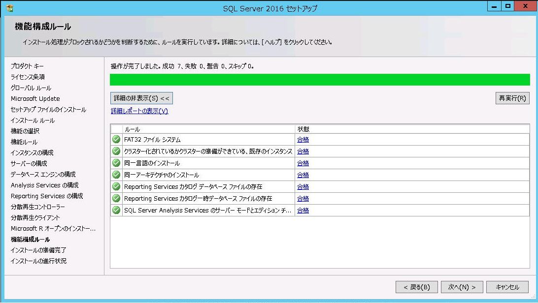Image resolution: width=538 pixels, height=303 pixels.
Task: Open 合格 link for FAT32 ファイル システム
Action: point(303,140)
